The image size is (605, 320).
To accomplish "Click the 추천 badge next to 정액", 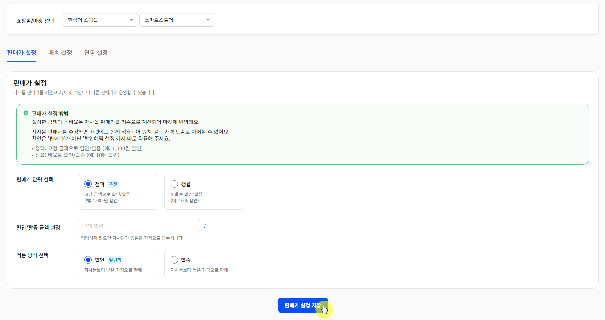I will (113, 184).
